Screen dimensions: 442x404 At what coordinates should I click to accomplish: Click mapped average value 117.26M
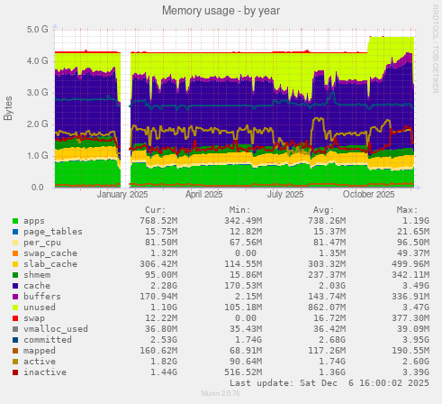(x=327, y=351)
